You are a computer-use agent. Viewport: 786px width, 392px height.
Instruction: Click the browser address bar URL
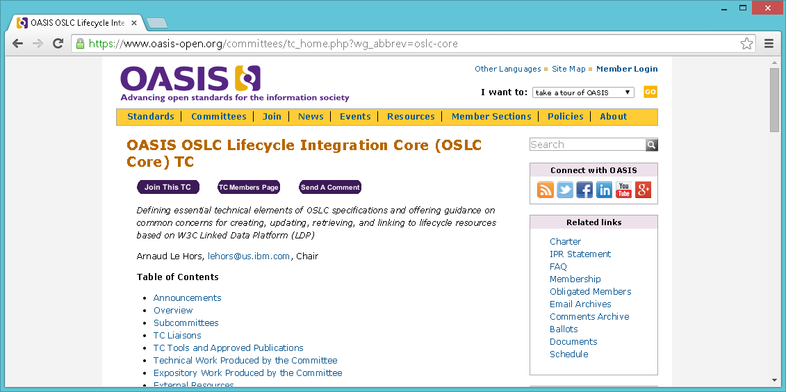point(273,44)
